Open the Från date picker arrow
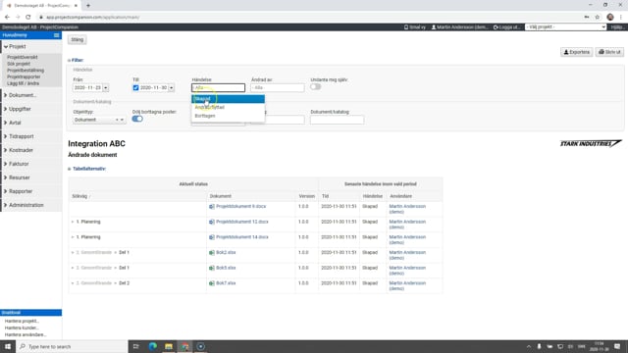This screenshot has width=628, height=353. click(106, 87)
